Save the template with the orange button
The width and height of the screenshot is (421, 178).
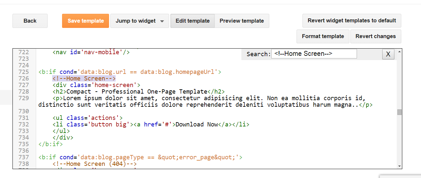coord(85,21)
